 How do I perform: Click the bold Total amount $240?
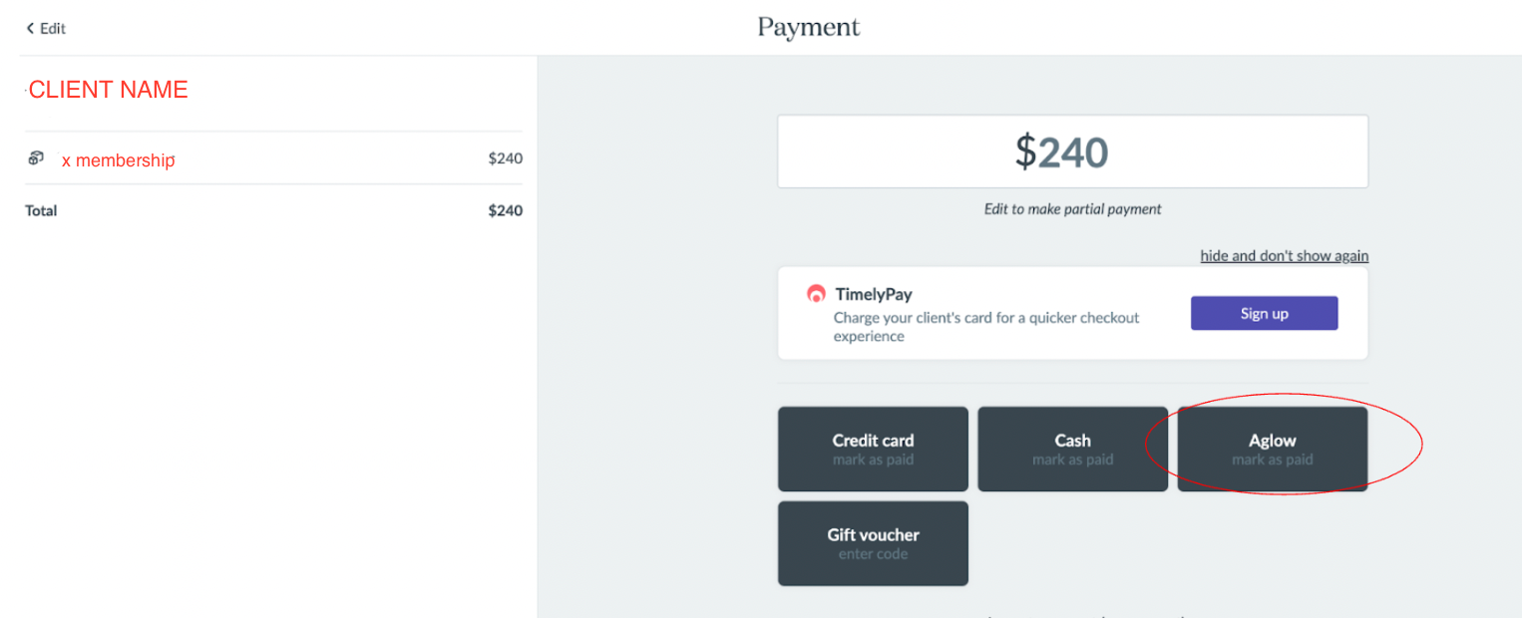505,211
